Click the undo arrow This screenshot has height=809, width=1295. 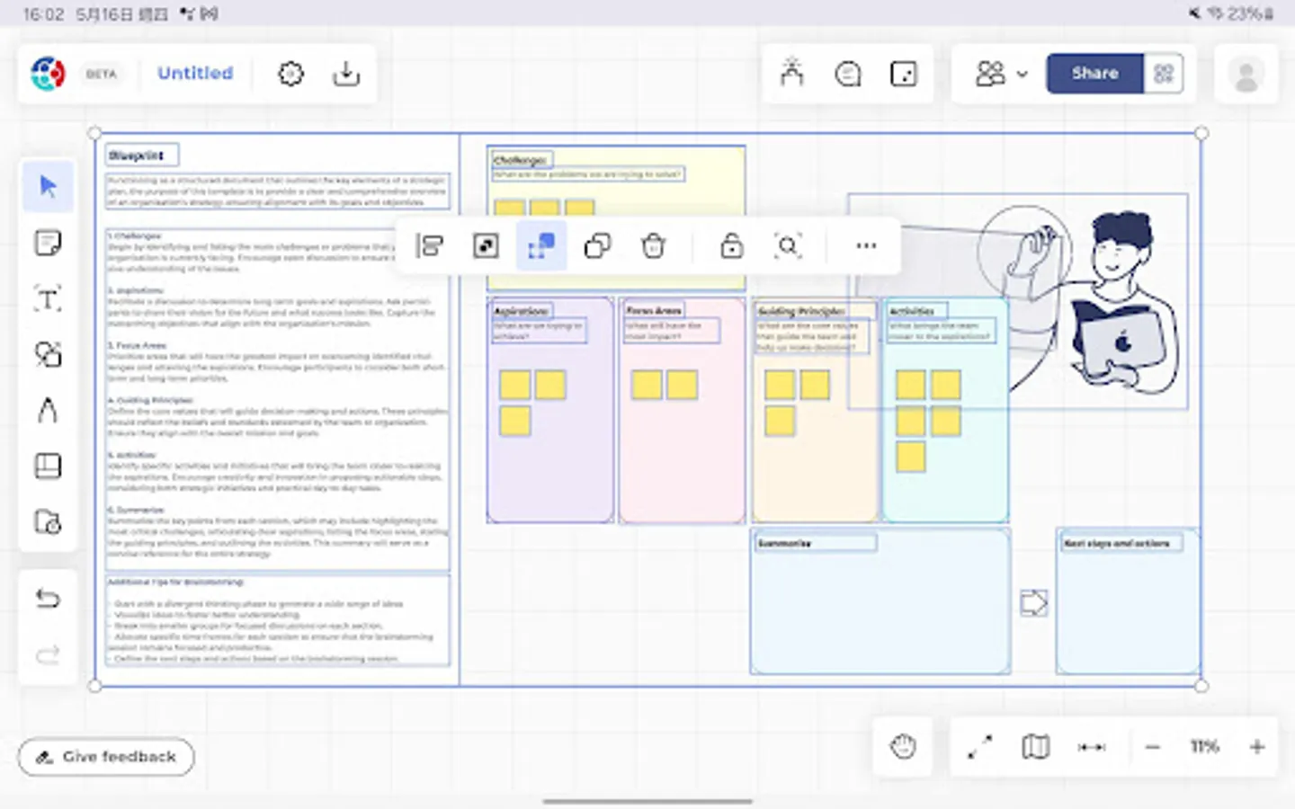(x=48, y=599)
